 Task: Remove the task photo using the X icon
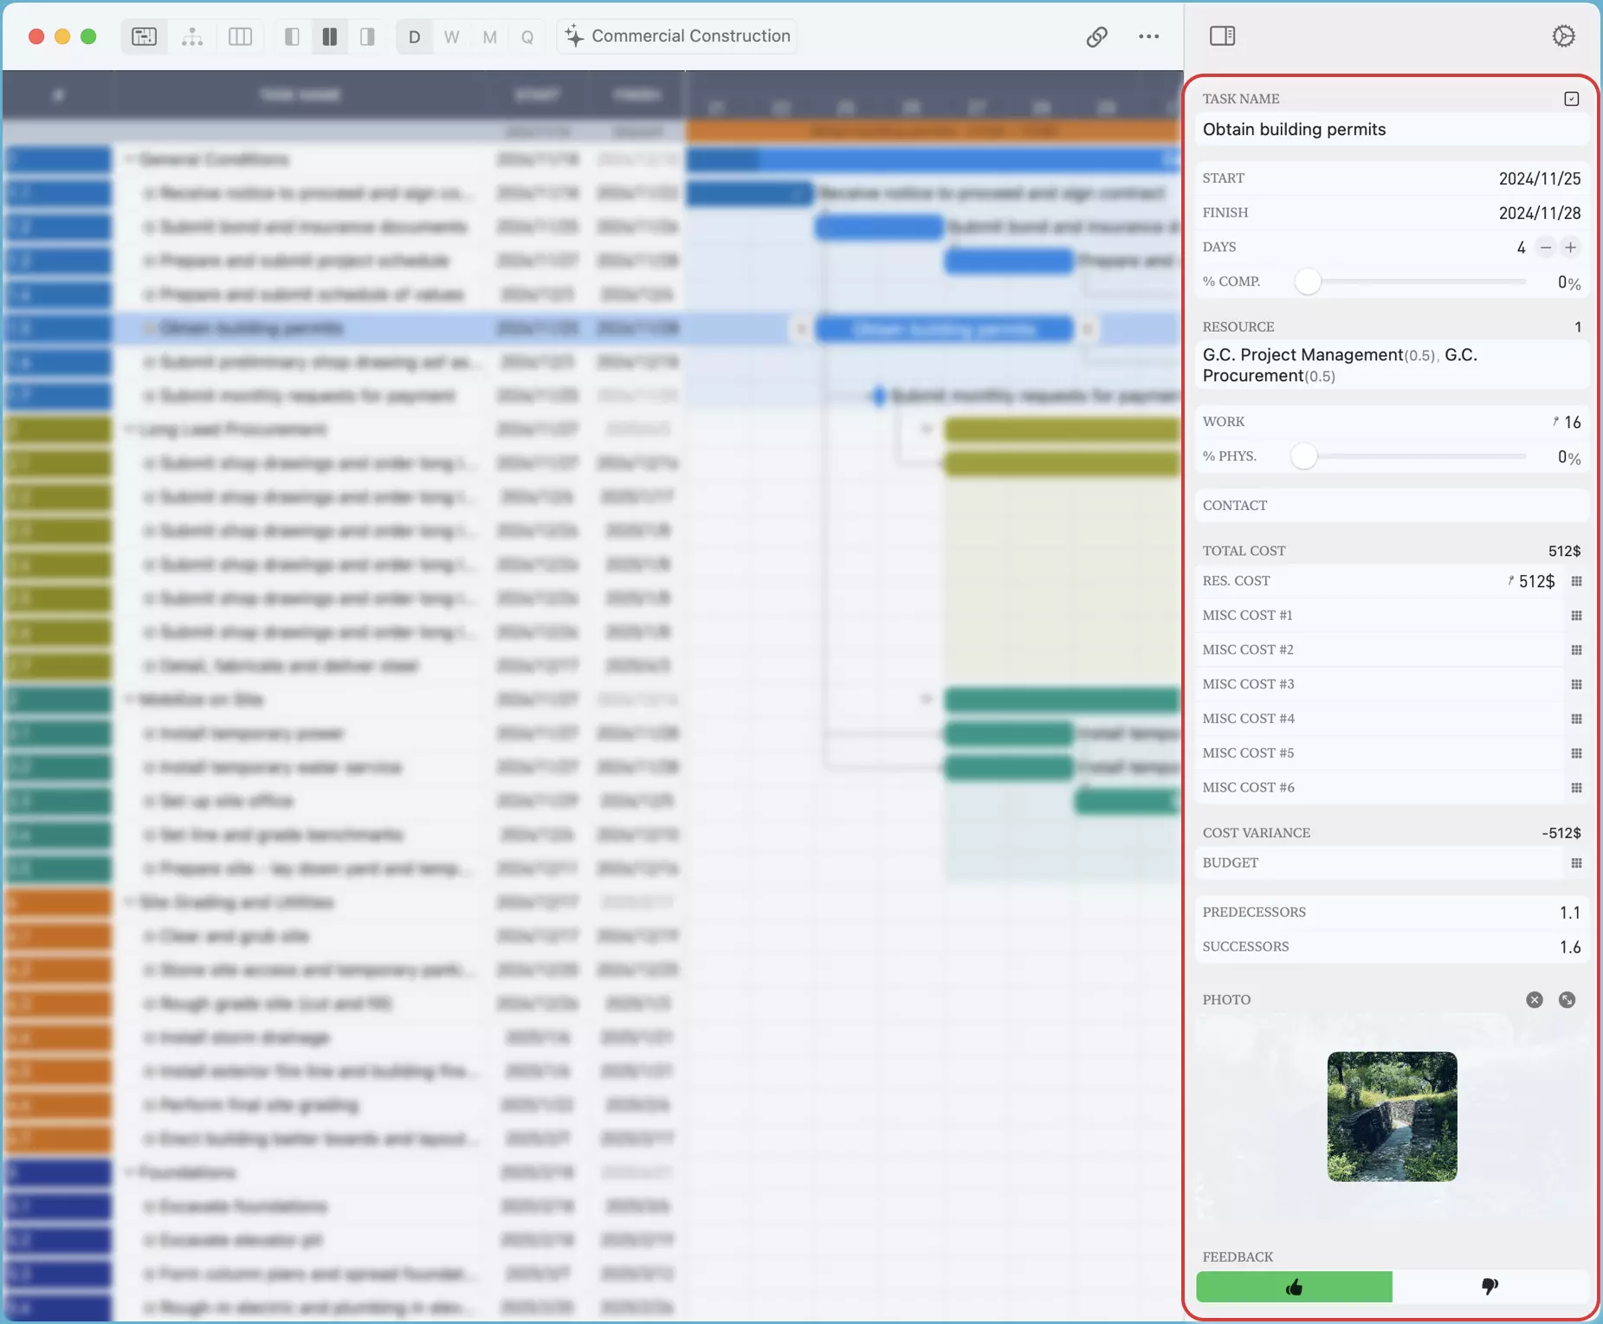point(1534,1000)
